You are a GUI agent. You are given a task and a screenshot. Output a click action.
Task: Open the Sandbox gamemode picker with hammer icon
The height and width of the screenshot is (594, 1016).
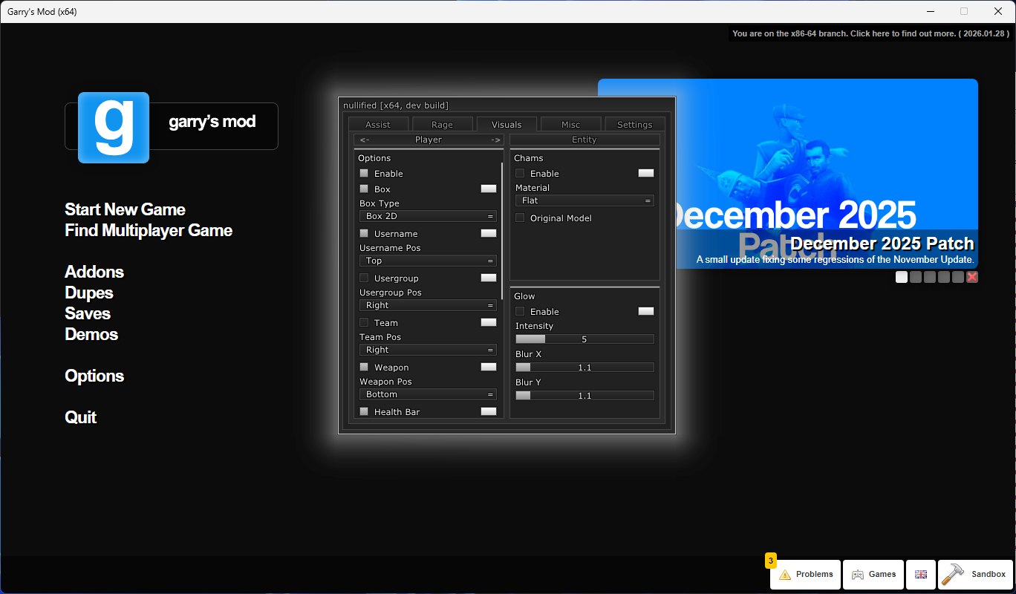click(976, 575)
